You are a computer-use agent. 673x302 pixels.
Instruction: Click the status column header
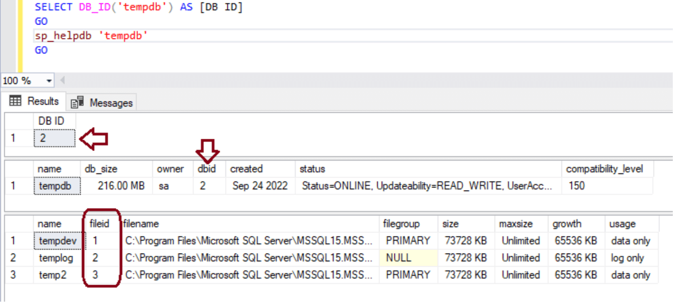click(312, 169)
